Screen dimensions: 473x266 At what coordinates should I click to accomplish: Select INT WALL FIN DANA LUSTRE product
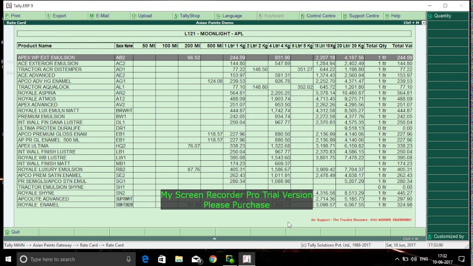50,122
